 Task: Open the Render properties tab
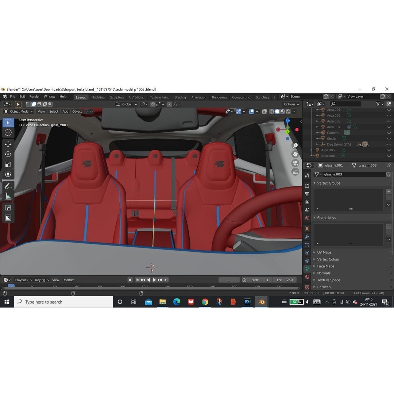(307, 186)
